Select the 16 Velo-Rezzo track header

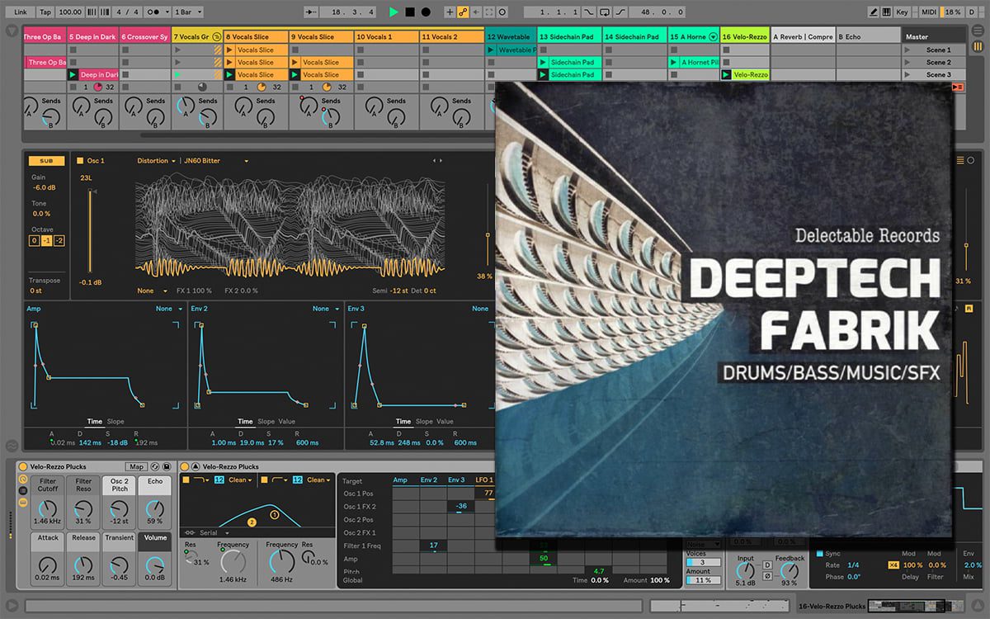click(744, 37)
